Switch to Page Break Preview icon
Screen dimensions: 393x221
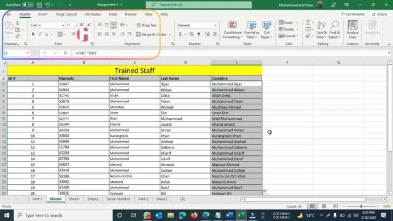[335, 206]
